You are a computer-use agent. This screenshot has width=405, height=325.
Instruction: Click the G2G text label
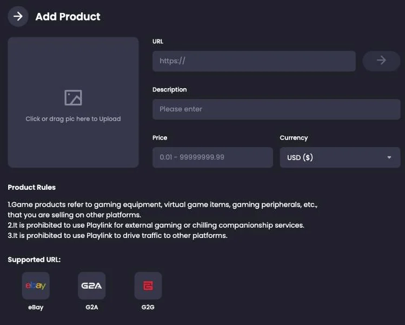pyautogui.click(x=148, y=308)
